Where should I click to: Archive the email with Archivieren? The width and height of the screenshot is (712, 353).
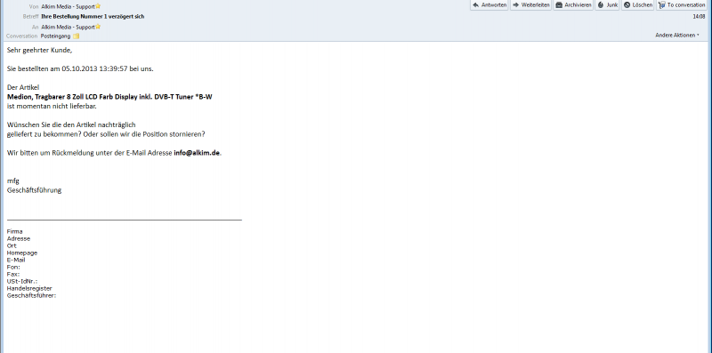point(573,5)
